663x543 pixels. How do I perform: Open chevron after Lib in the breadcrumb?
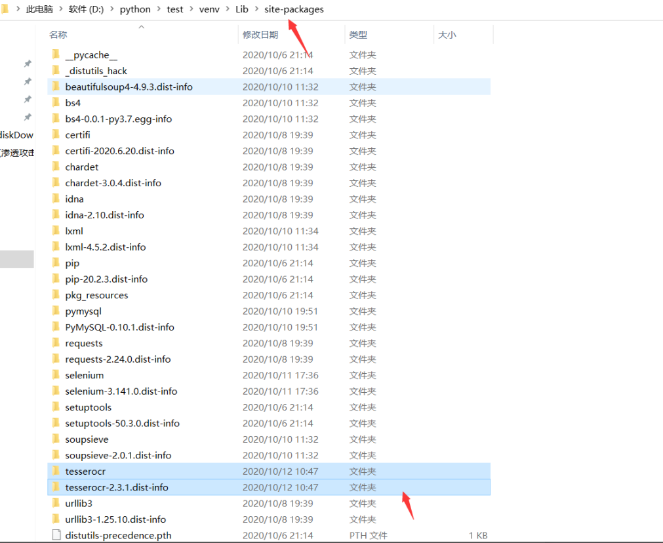coord(256,9)
